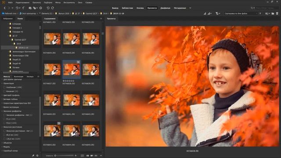Check the Альбомная orientation filter
The image size is (281, 158).
point(4,87)
